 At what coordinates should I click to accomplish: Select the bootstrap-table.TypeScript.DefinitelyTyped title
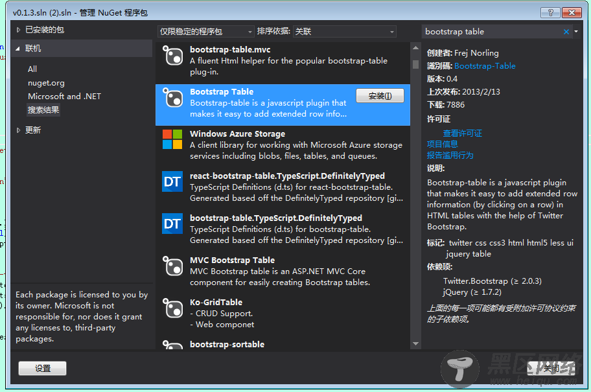276,218
